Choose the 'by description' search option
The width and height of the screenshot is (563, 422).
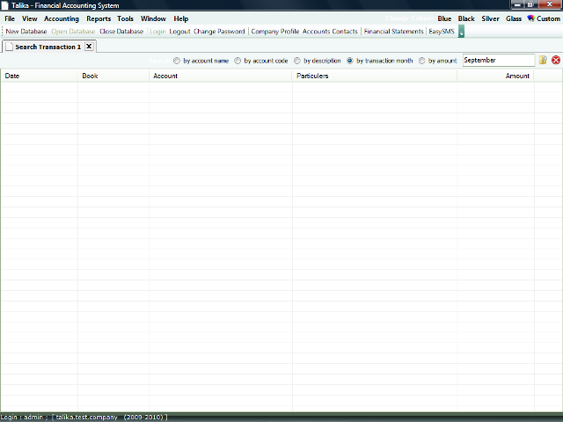[x=297, y=61]
